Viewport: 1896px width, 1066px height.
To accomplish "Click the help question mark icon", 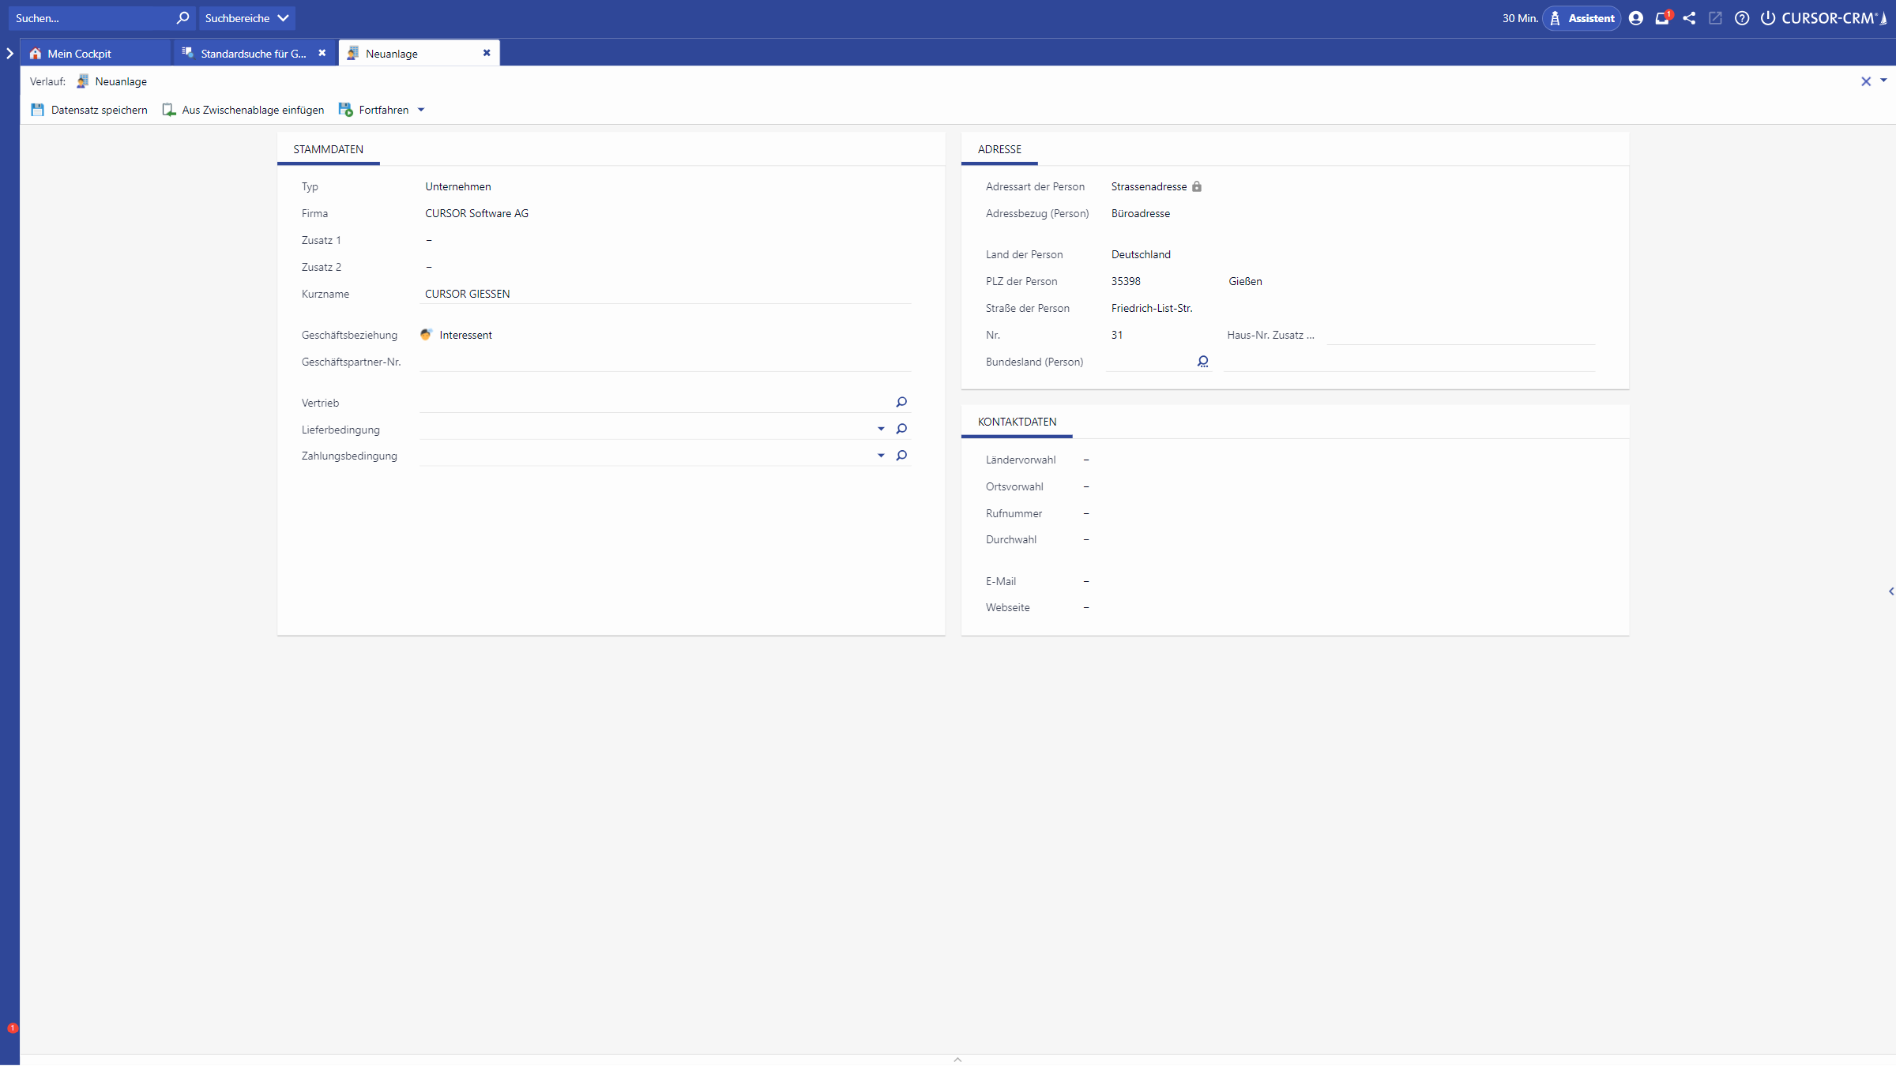I will point(1742,17).
